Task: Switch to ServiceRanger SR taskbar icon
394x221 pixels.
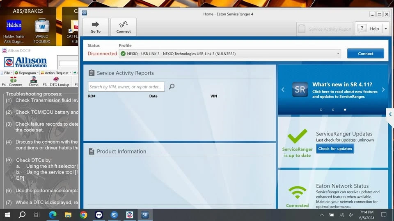Action: (145, 215)
